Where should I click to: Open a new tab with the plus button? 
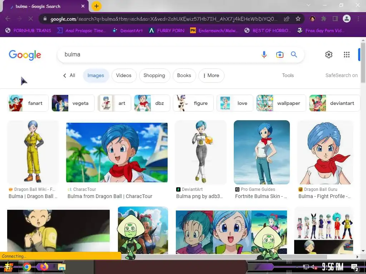97,6
